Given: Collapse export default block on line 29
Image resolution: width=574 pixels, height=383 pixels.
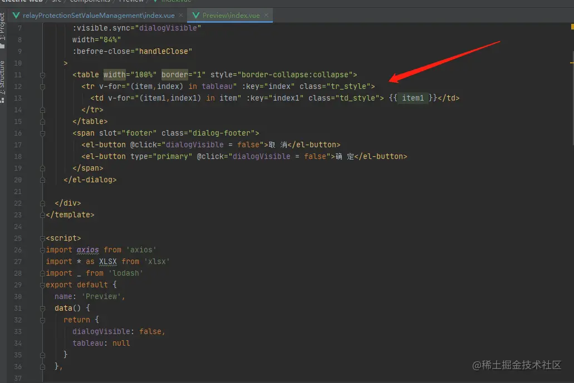Looking at the screenshot, I should 42,285.
